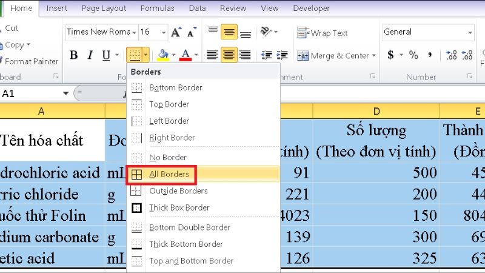Choose Top and Bottom Border option
Viewport: 485px width, 273px height.
tap(203, 261)
